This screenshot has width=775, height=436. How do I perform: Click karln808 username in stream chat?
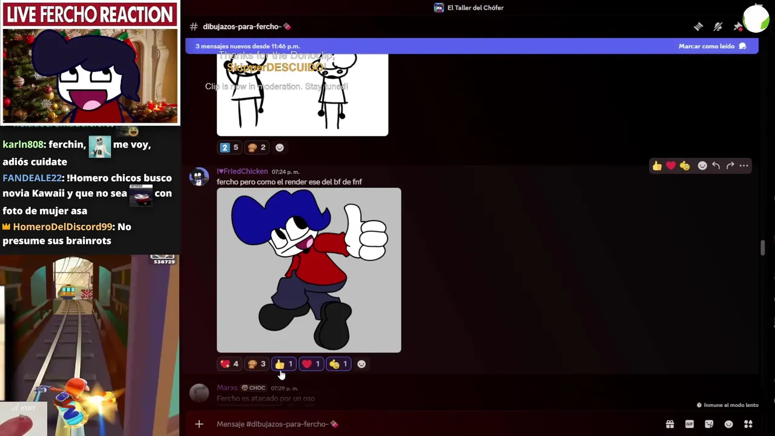point(23,145)
